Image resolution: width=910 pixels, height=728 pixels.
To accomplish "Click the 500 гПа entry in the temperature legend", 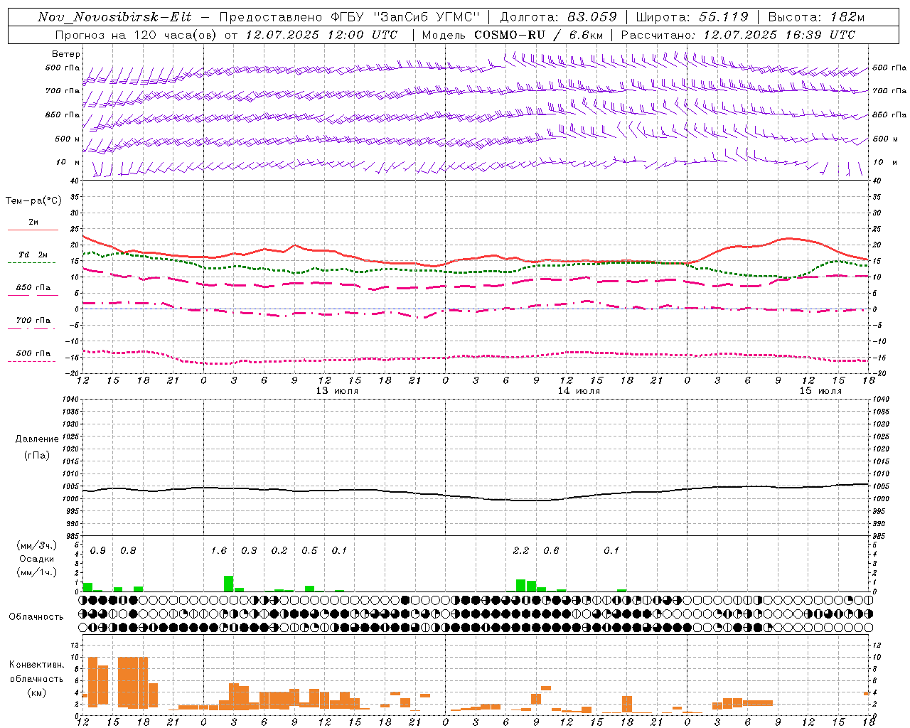I will 33,353.
